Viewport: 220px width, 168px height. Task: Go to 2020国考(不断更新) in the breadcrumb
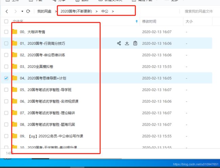point(76,11)
